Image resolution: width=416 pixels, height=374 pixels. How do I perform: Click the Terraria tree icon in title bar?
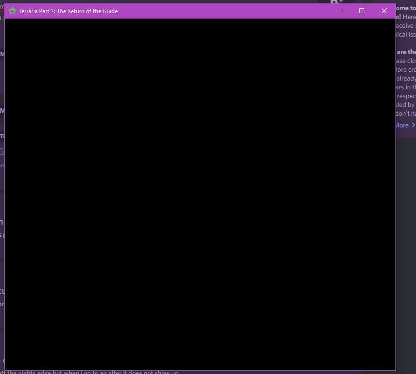[13, 11]
